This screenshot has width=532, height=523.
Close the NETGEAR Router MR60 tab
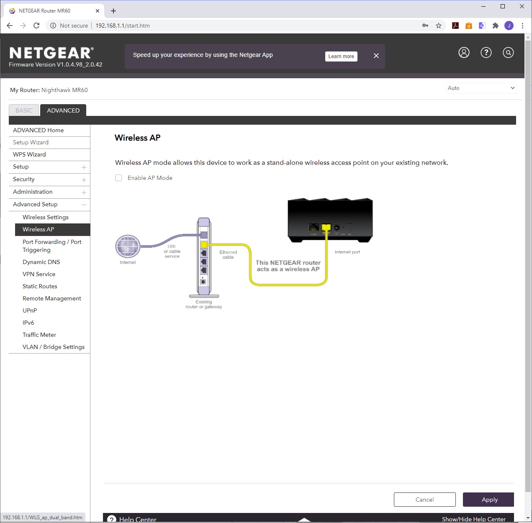coord(98,11)
